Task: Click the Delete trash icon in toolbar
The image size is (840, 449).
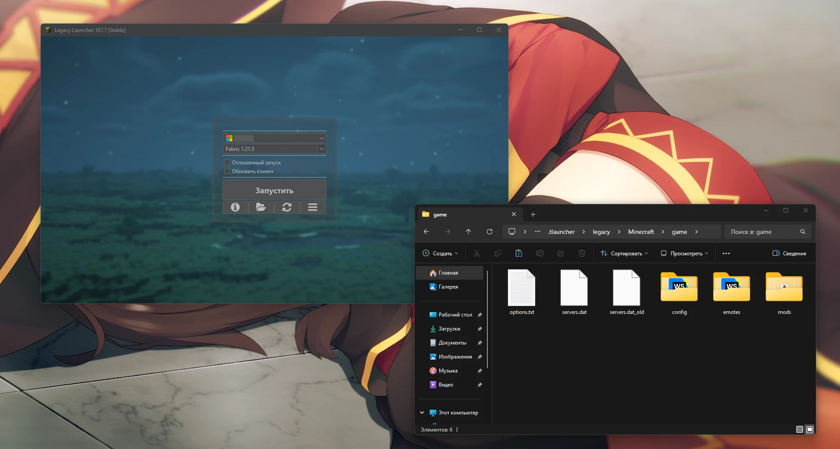Action: pos(582,254)
